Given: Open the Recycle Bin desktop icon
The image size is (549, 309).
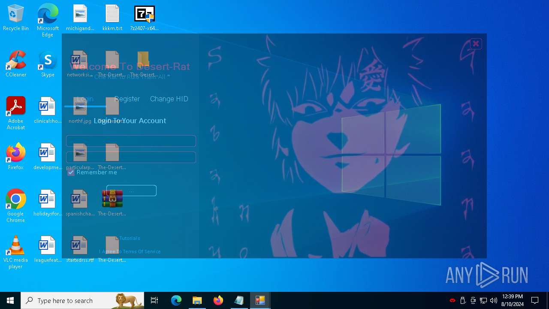Looking at the screenshot, I should (x=16, y=18).
